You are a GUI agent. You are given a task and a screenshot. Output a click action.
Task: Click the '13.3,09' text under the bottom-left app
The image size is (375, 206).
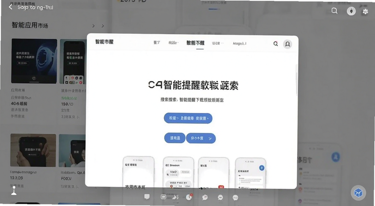[16, 178]
